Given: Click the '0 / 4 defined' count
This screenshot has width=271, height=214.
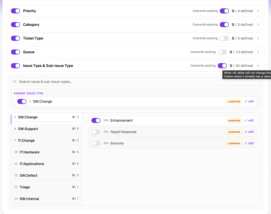Looking at the screenshot, I should (242, 11).
